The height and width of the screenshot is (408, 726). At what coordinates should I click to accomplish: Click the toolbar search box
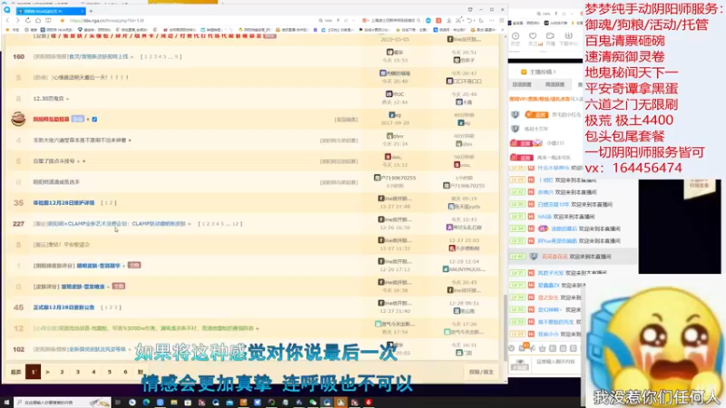pos(391,20)
